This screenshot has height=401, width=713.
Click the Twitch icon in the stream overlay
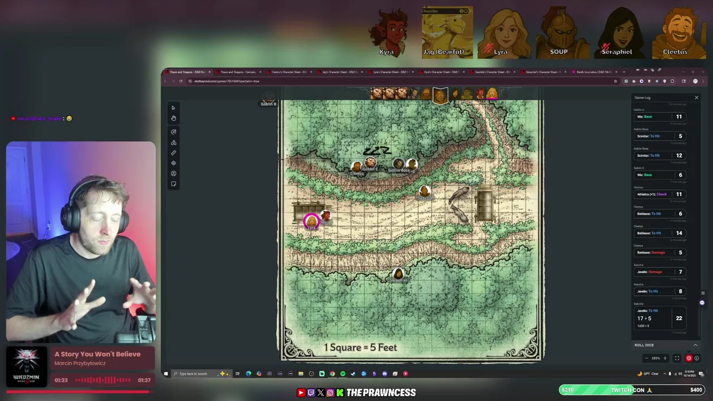click(x=311, y=393)
